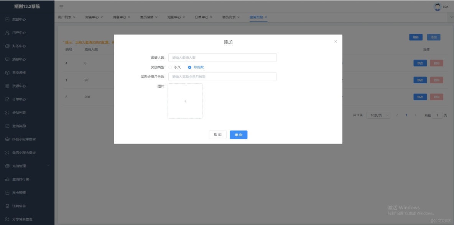454x225 pixels.
Task: Confirm the dialog with 确定
Action: (239, 134)
